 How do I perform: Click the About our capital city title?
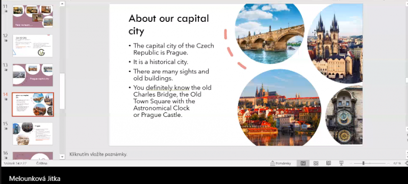pyautogui.click(x=169, y=24)
